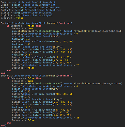Click the Button1.ClickDetector.MouseClick:Connect line
Image resolution: width=125 pixels, height=127 pixels.
coord(37,23)
